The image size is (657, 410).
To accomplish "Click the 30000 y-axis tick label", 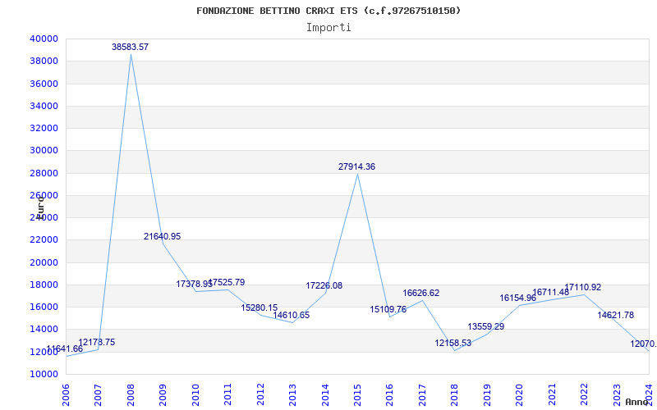I will coord(44,151).
